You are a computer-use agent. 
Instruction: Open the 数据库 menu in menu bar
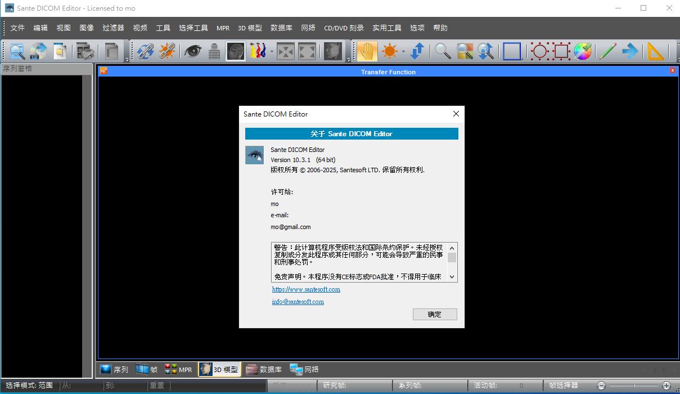click(x=281, y=28)
